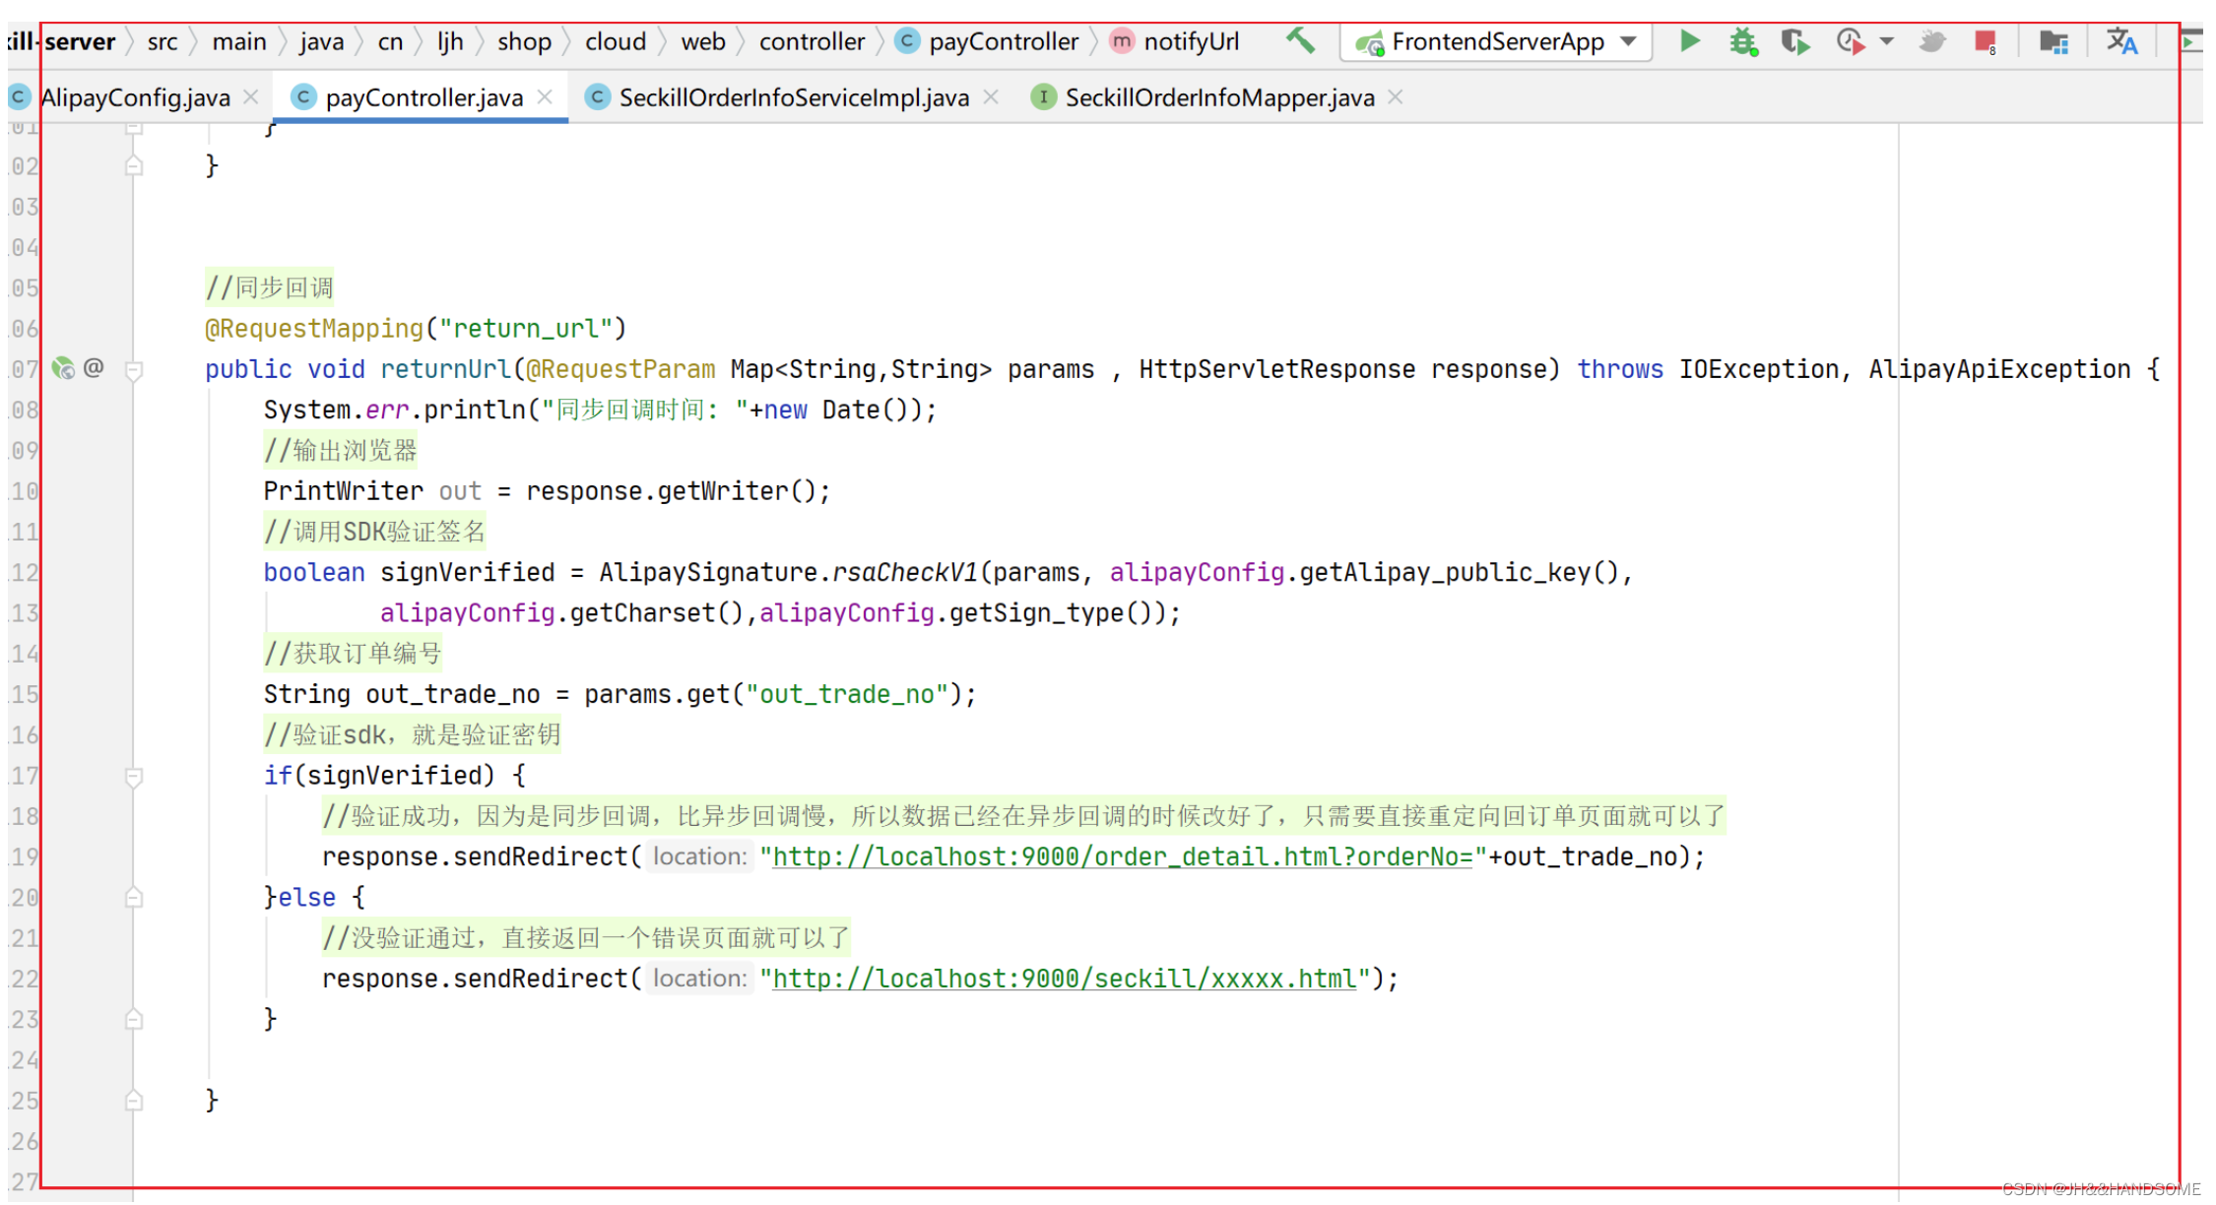Switch to SeckillOrderInfoServiceImpl.java tab
Screen dimensions: 2216x1205
click(793, 97)
